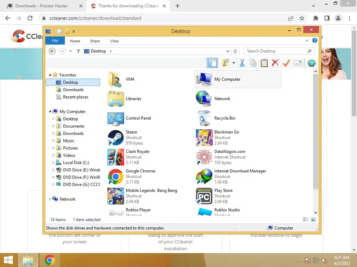Screen dimensions: 357x267
Task: Open the Windows Start button
Action: click(8, 260)
